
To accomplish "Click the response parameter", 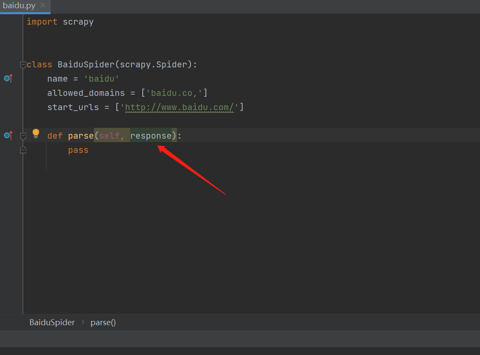I will pos(151,136).
